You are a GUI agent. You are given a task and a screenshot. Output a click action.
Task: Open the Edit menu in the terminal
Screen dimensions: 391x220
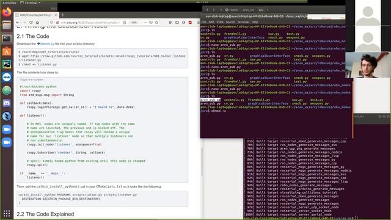click(x=211, y=22)
